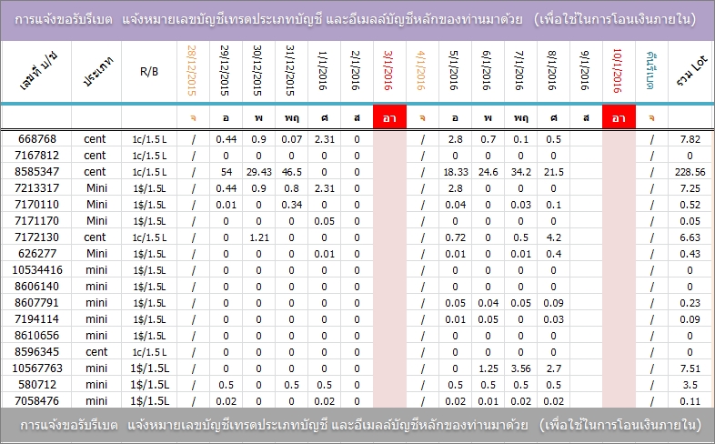The image size is (715, 444).
Task: Select account number 580712
Action: point(37,385)
